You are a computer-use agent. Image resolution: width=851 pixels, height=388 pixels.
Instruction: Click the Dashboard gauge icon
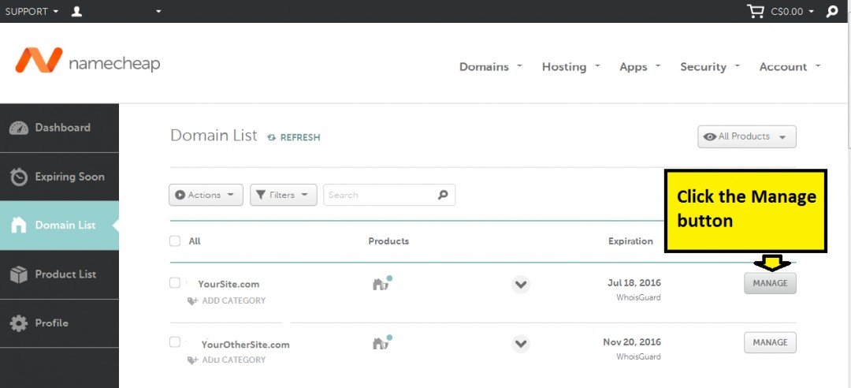pyautogui.click(x=19, y=129)
